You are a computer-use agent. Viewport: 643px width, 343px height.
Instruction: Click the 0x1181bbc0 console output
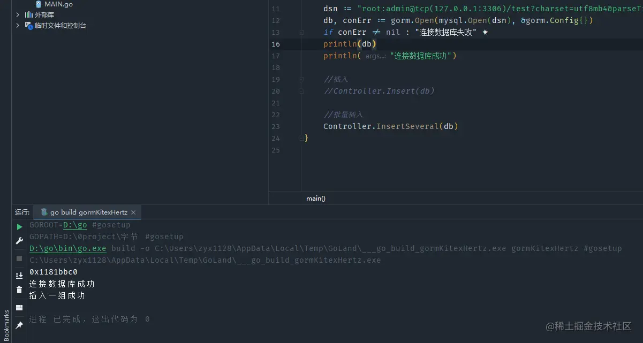(x=54, y=272)
